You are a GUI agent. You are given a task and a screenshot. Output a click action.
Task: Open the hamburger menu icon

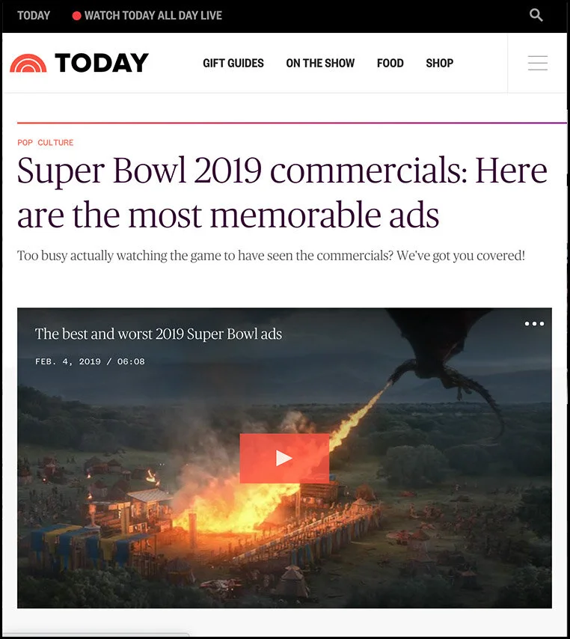537,63
